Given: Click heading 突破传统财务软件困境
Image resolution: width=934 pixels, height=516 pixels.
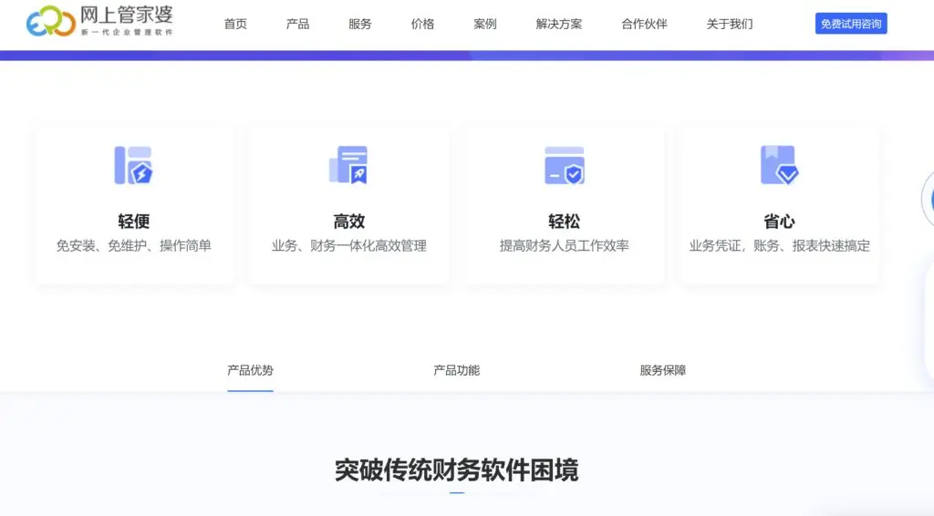Looking at the screenshot, I should pyautogui.click(x=456, y=470).
